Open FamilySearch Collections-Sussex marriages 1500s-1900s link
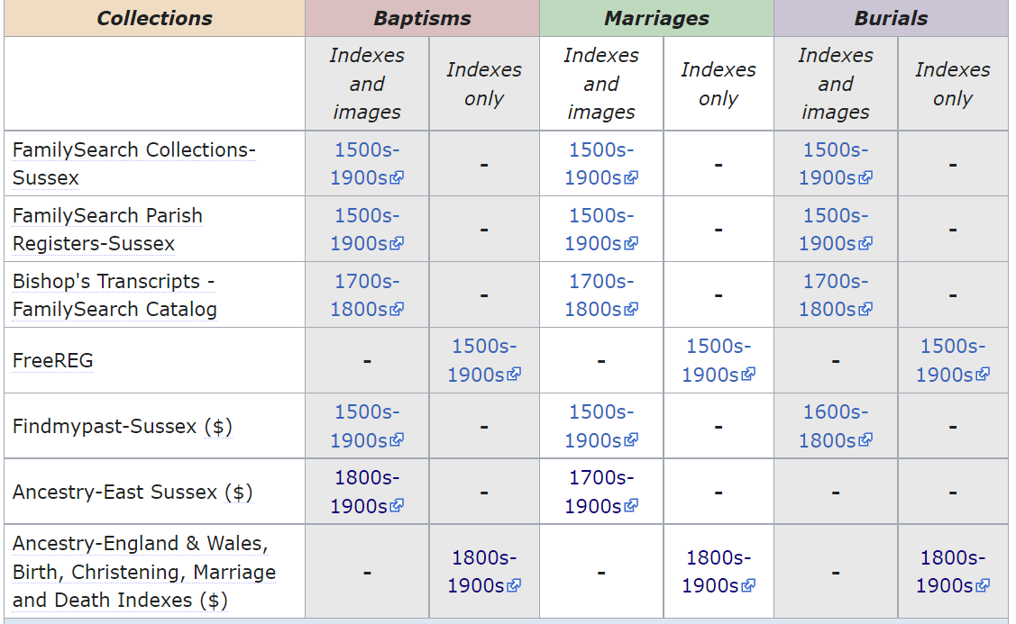 601,164
